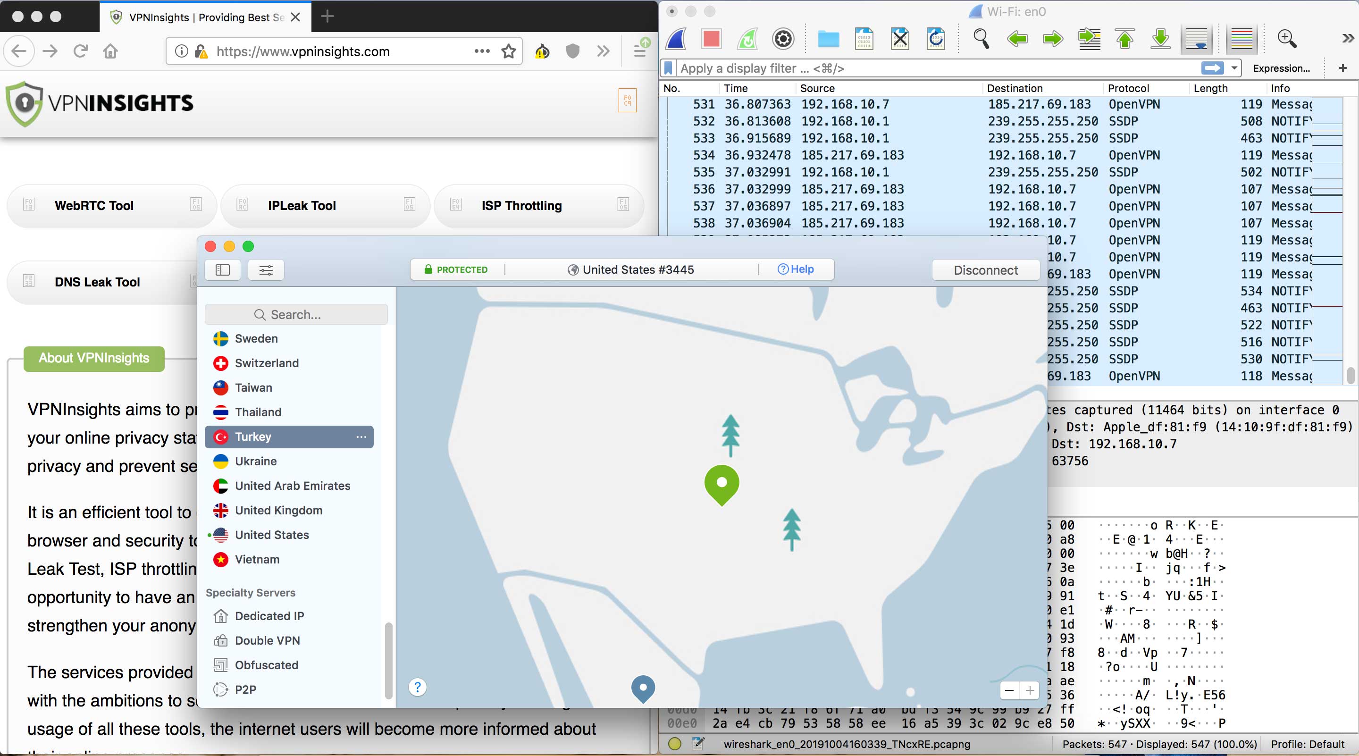This screenshot has width=1359, height=756.
Task: Toggle packet colorization in Wireshark
Action: click(x=1242, y=39)
